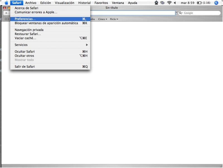This screenshot has height=168, width=223.
Task: Select Preferencias… from the Safari menu
Action: pyautogui.click(x=25, y=19)
